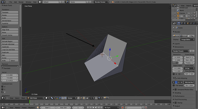The height and width of the screenshot is (109, 198).
Task: Open the Mesh menu in 3D view
Action: 23,98
